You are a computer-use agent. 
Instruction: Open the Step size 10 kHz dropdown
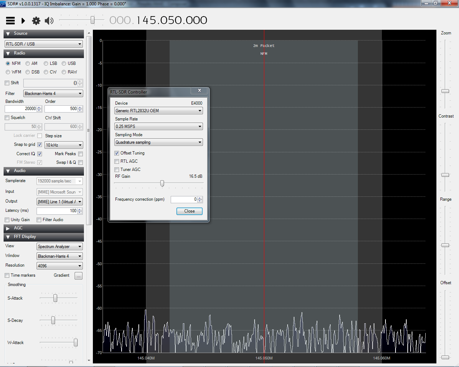64,145
